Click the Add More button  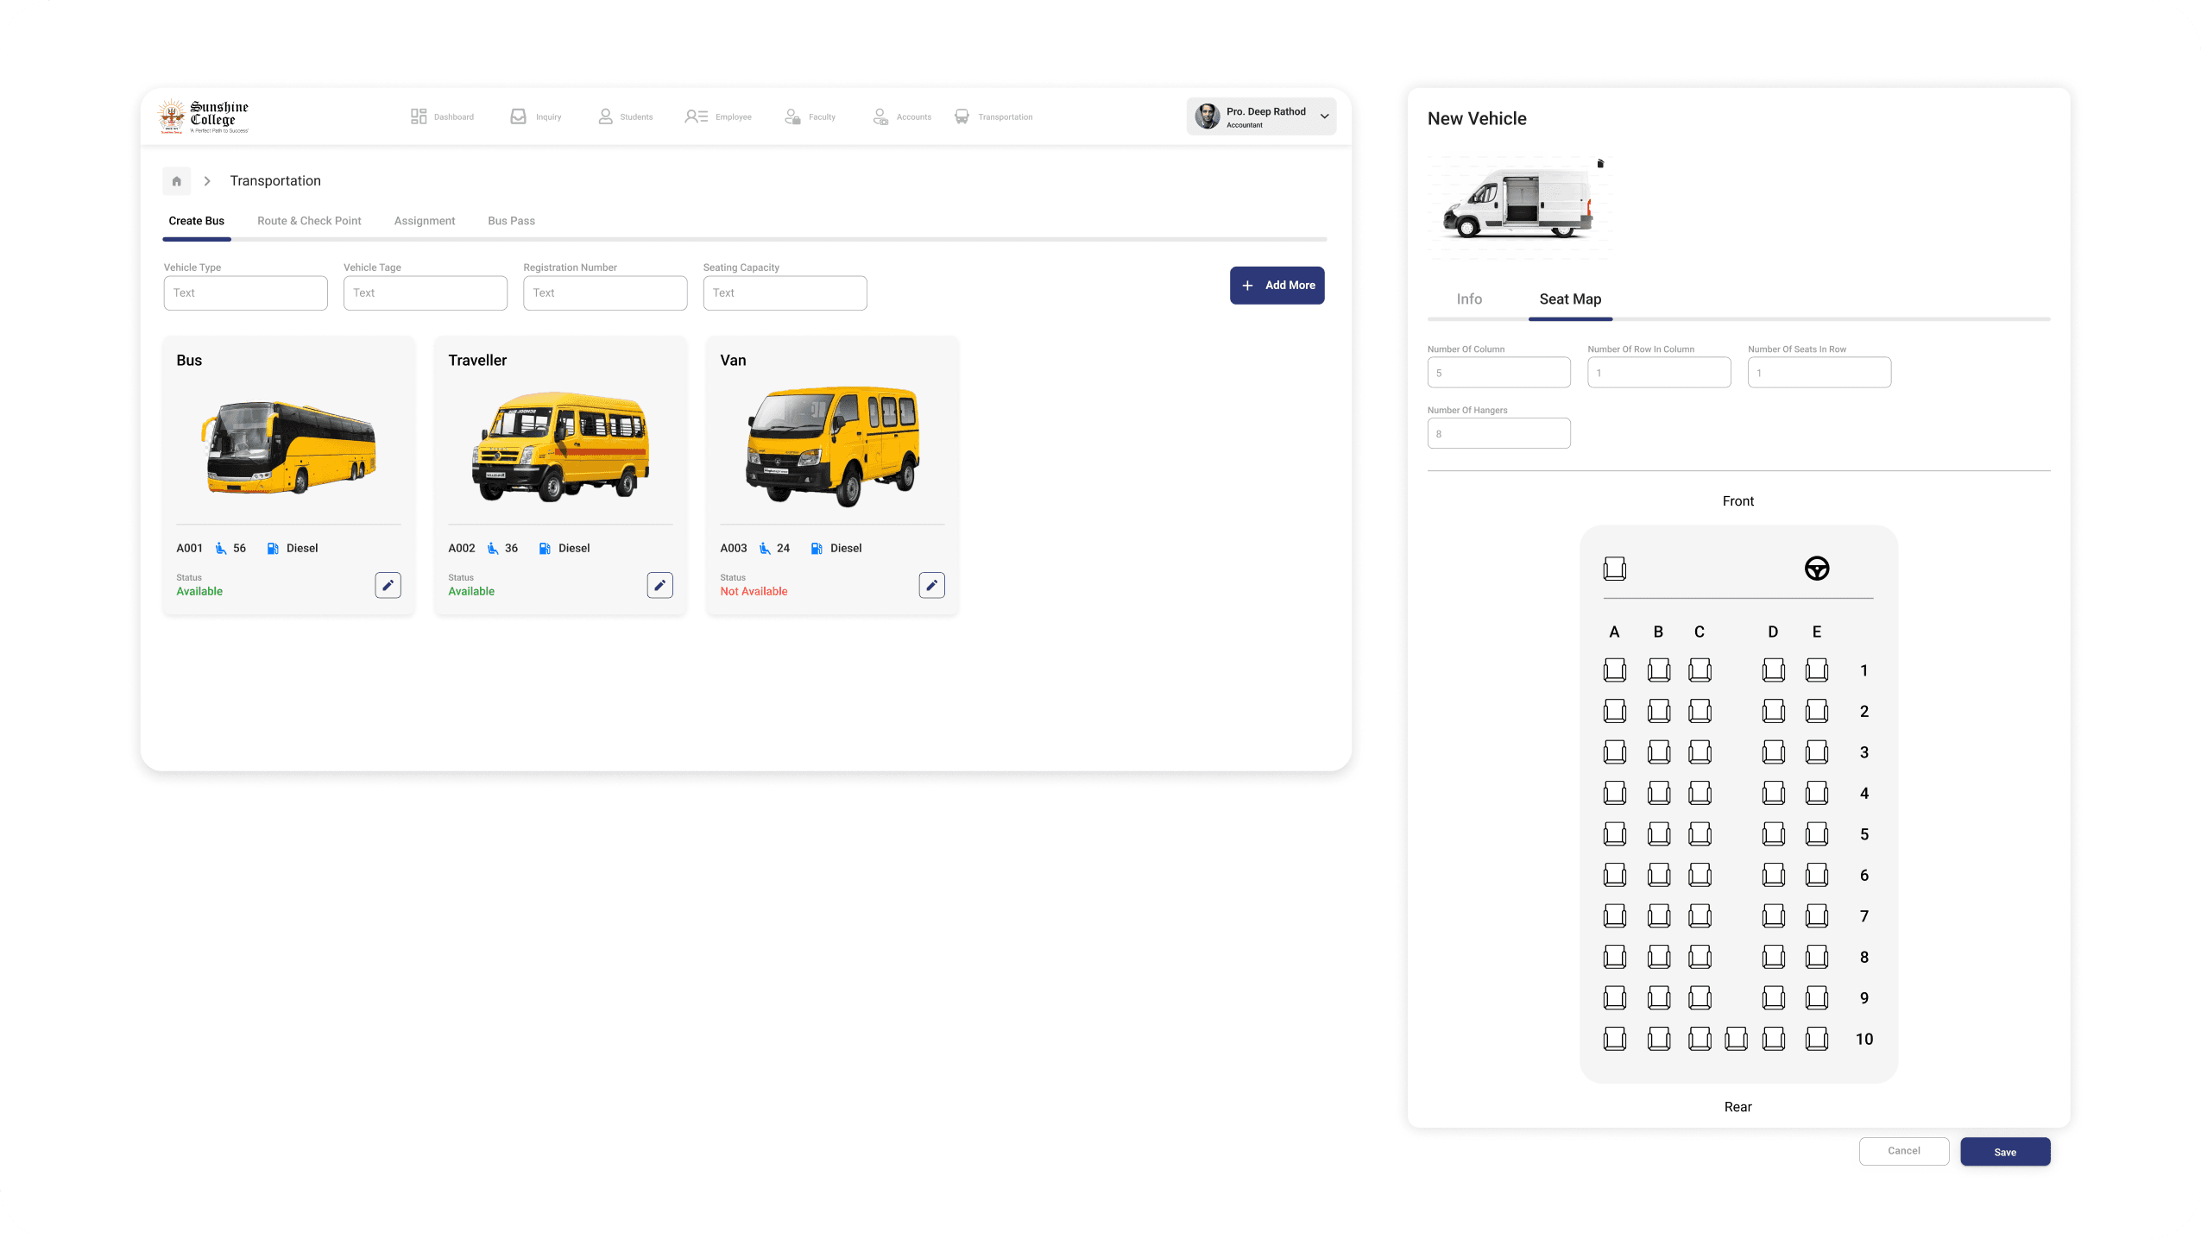click(1277, 286)
